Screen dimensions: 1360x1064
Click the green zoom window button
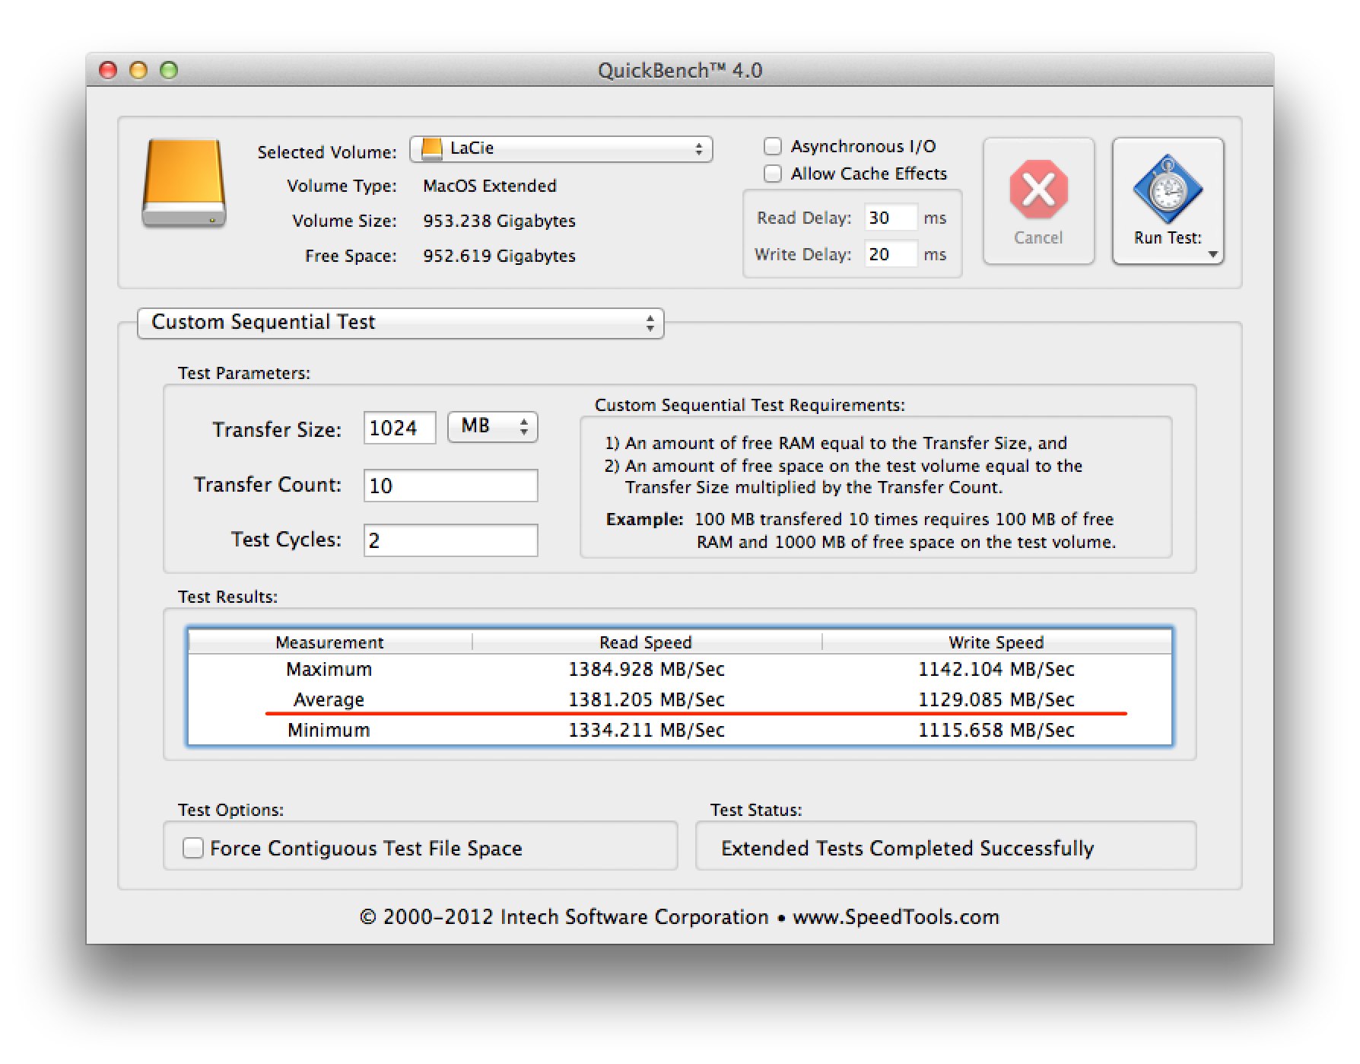[x=169, y=70]
